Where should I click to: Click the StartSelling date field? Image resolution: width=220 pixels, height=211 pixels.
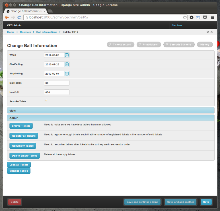(x=54, y=64)
